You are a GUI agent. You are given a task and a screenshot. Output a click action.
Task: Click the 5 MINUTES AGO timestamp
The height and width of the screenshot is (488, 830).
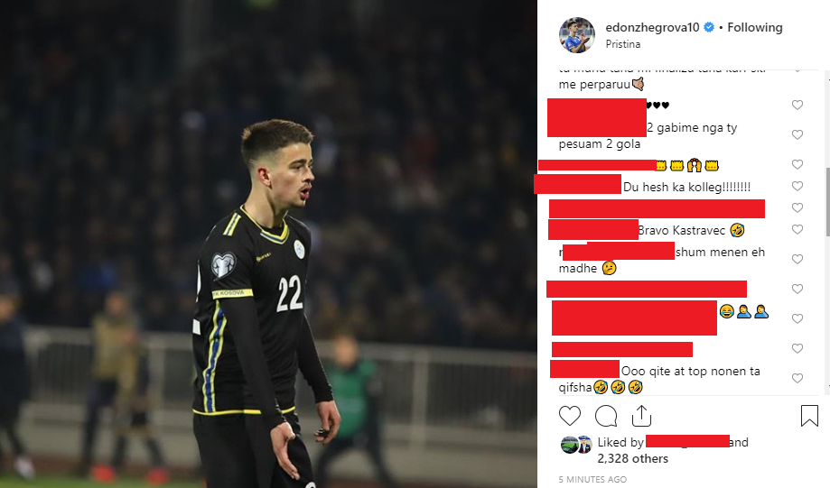[x=592, y=480]
